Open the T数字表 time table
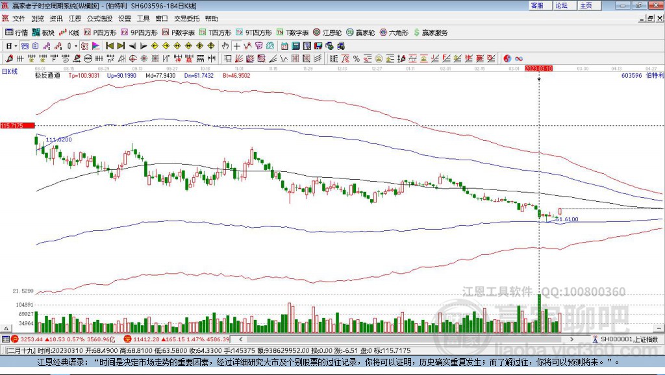The image size is (665, 375). pyautogui.click(x=292, y=32)
